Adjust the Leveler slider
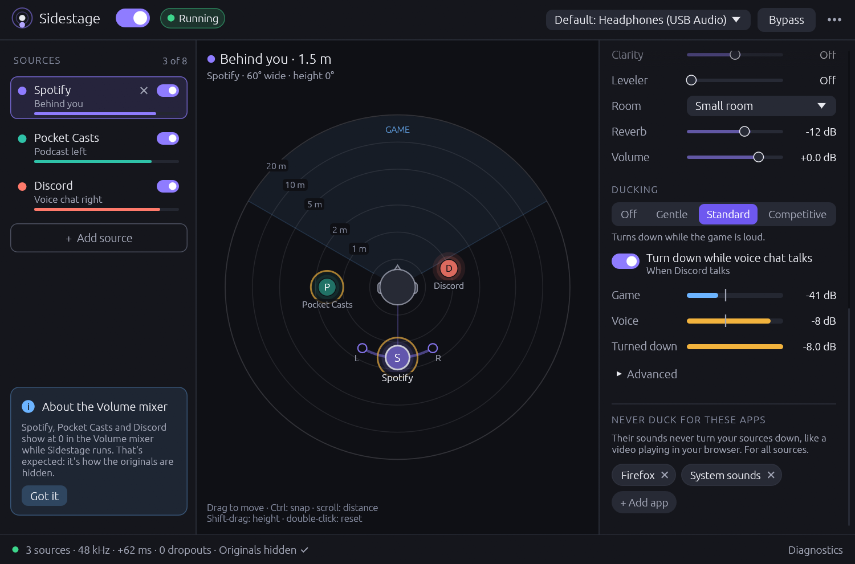The image size is (855, 564). pos(735,80)
